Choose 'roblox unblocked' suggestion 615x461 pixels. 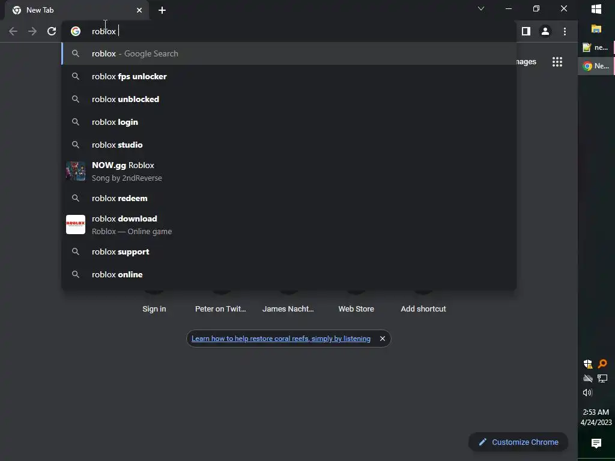coord(289,99)
